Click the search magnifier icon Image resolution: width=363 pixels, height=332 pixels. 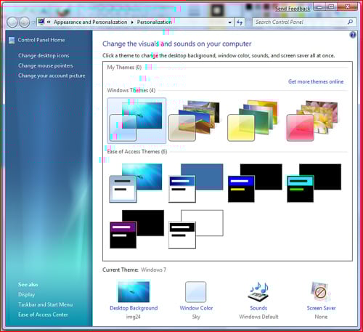(x=350, y=22)
